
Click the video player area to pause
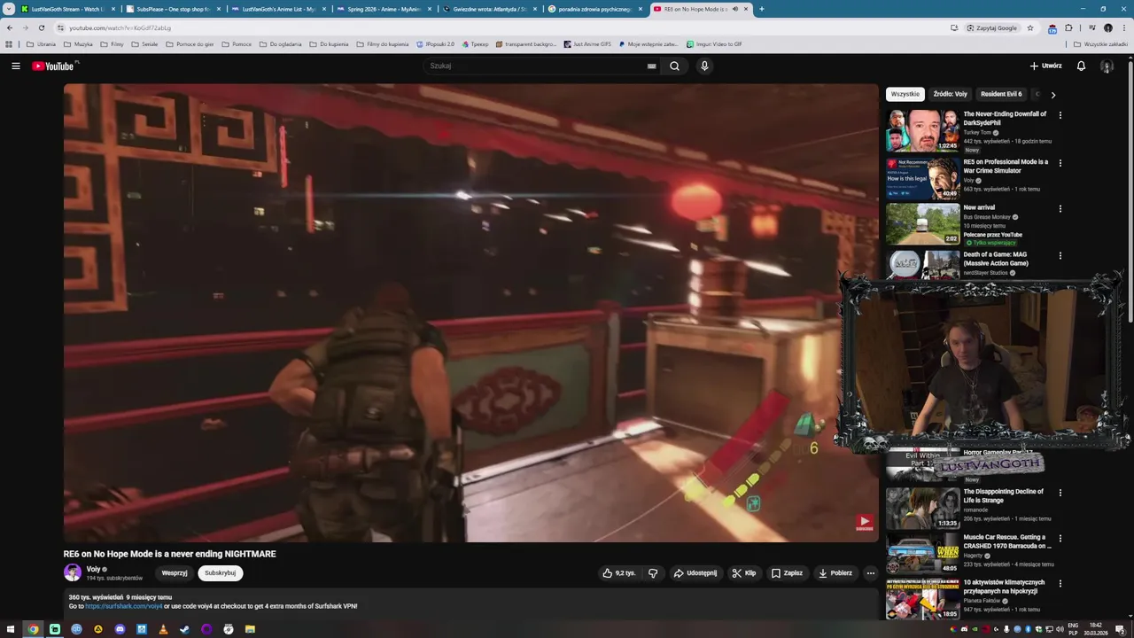pos(470,313)
